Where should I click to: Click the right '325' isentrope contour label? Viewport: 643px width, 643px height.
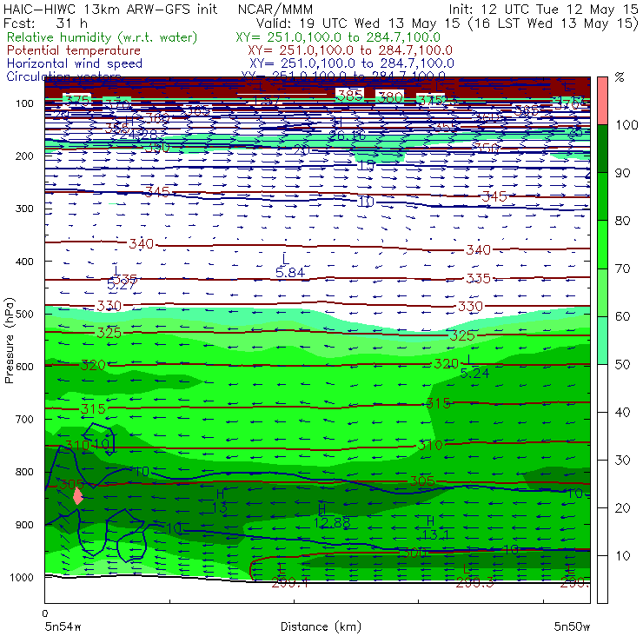click(462, 336)
